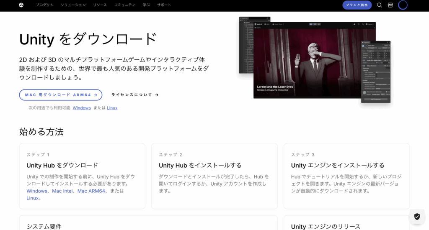Open the search magnifier icon
The image size is (429, 230).
click(380, 5)
